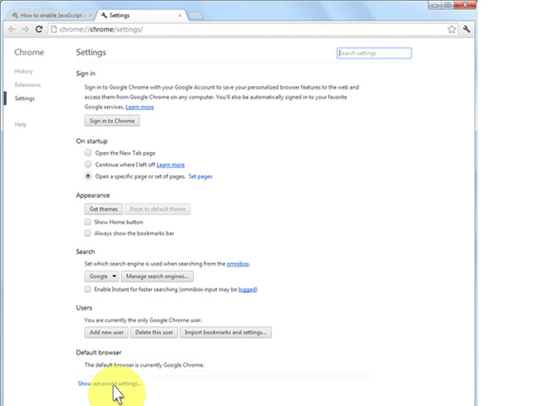Click the Sign in to Chrome button

(113, 121)
